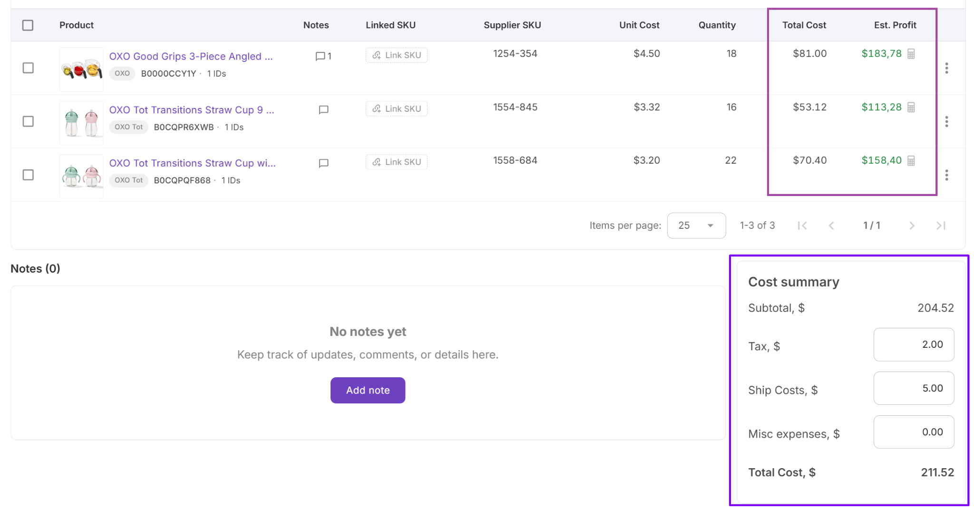Viewport: 974px width, 510px height.
Task: Go to first page of results
Action: click(x=802, y=226)
